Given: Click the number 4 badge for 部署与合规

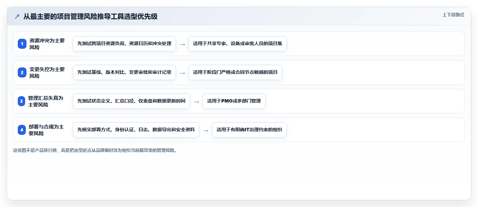Looking at the screenshot, I should (x=22, y=130).
